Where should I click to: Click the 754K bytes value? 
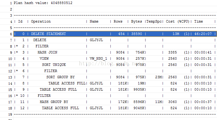click(x=140, y=53)
